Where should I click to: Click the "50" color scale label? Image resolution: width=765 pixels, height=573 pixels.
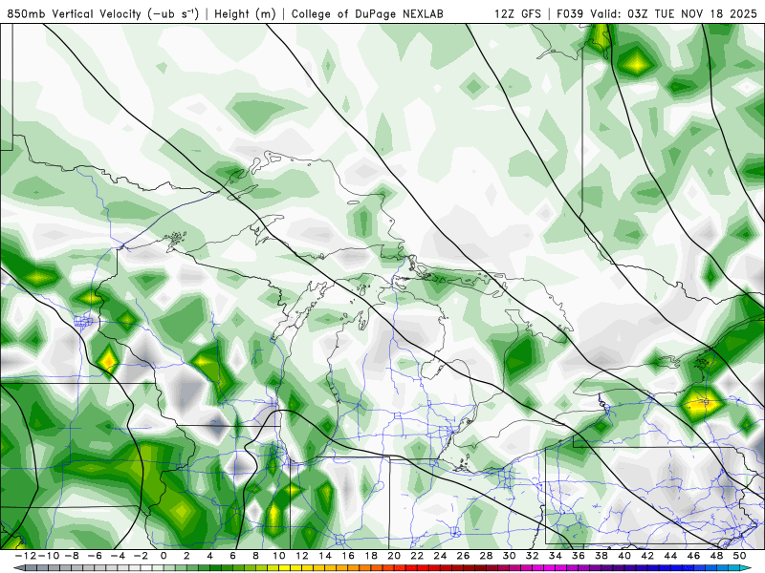739,556
